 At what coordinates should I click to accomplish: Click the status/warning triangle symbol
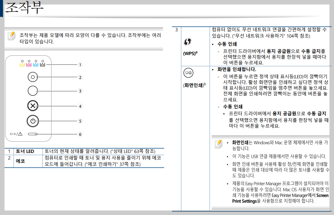click(20, 134)
